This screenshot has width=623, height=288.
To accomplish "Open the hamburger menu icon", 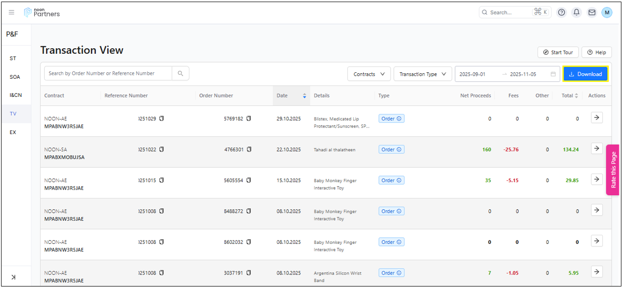I will tap(12, 13).
